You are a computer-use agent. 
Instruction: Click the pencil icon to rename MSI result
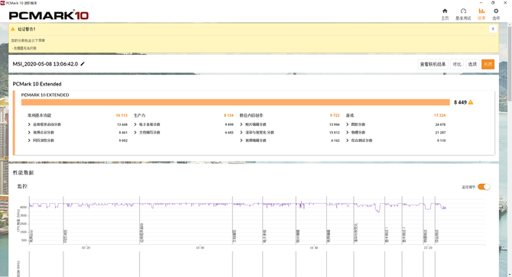tap(83, 64)
